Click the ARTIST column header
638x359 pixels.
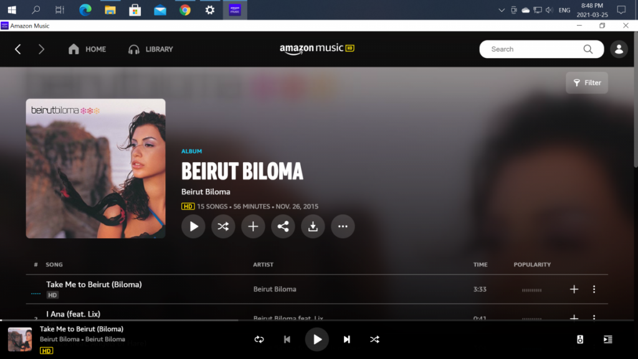click(x=264, y=264)
